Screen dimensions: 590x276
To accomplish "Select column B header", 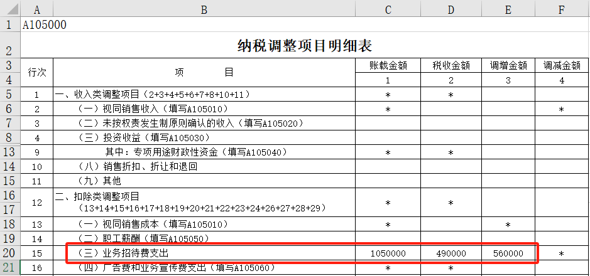I will click(x=204, y=9).
